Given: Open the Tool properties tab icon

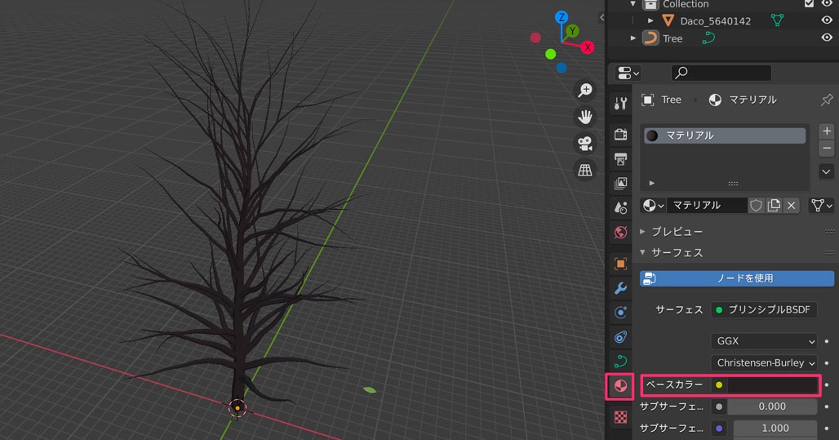Looking at the screenshot, I should pyautogui.click(x=620, y=103).
